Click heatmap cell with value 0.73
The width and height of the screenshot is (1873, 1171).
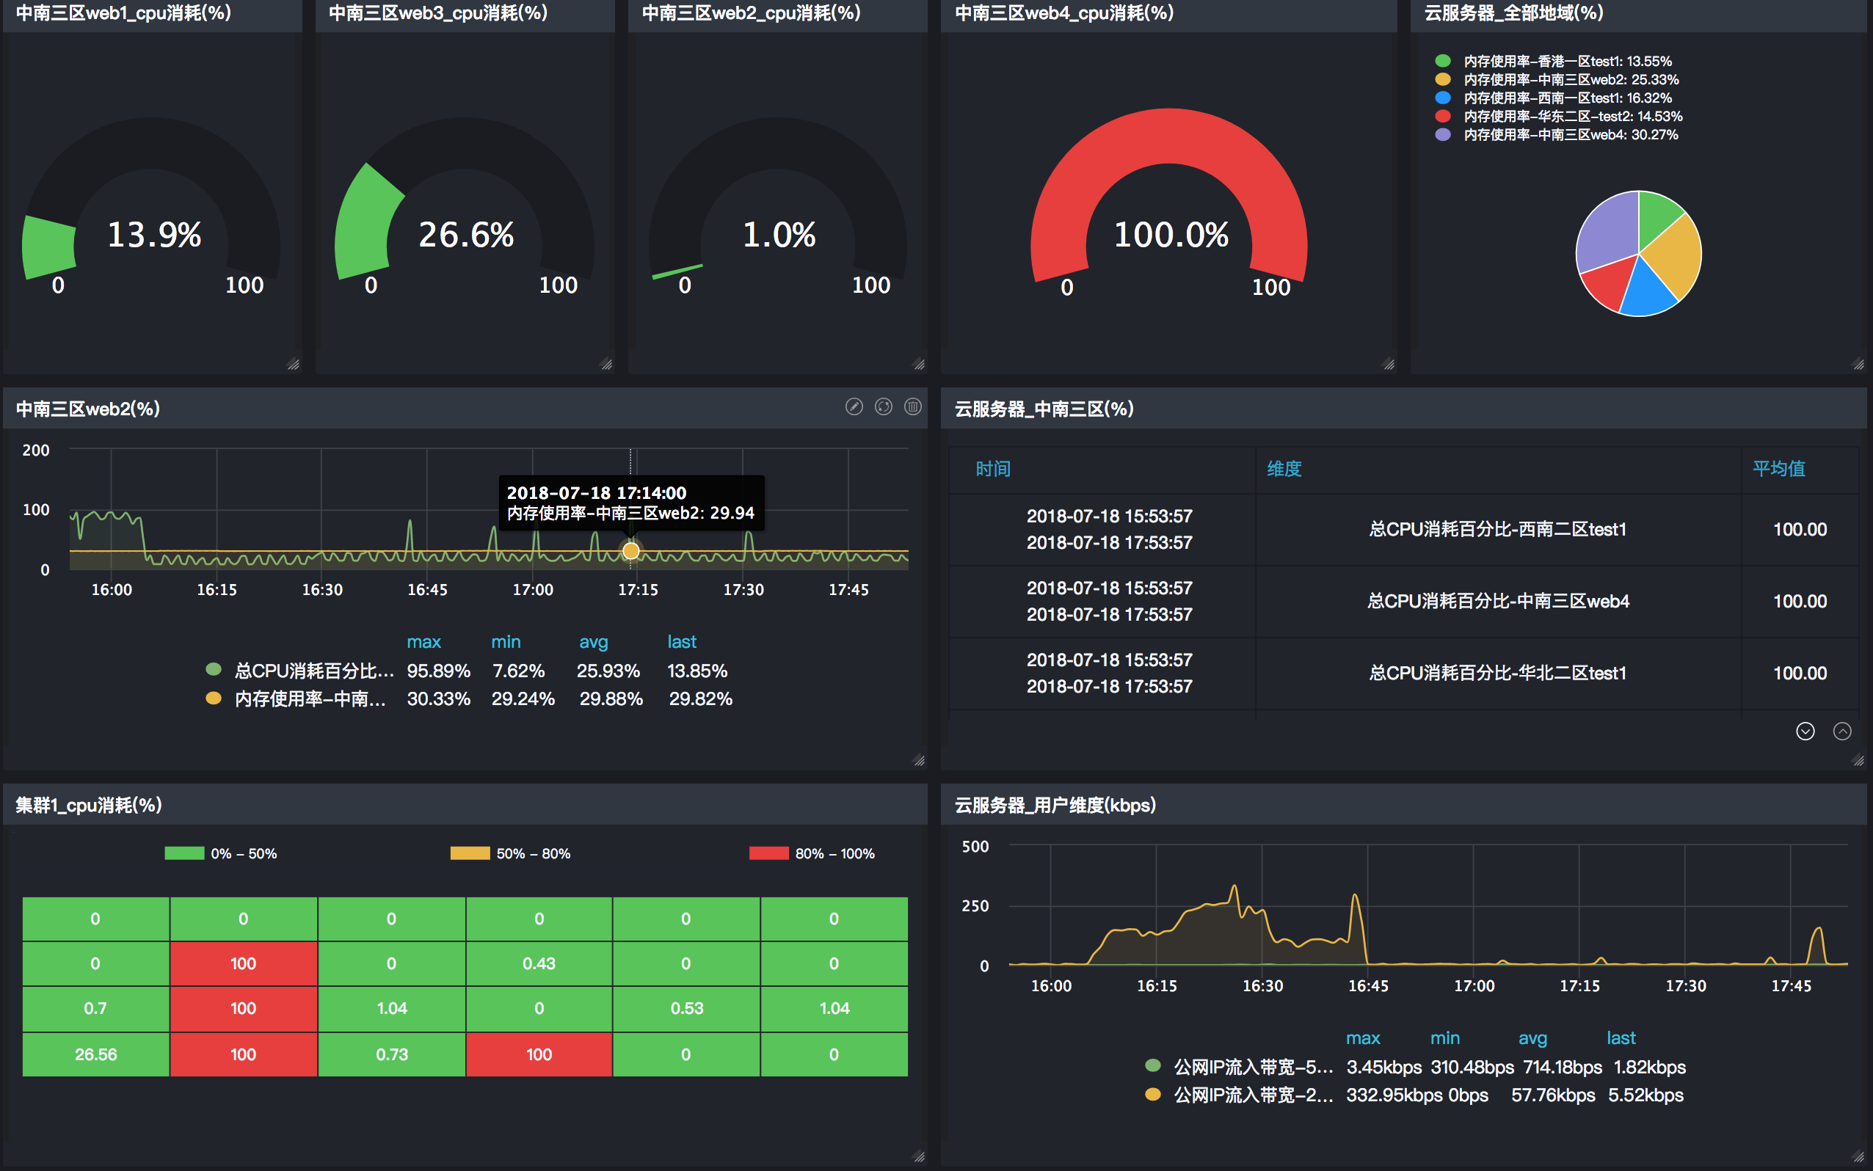391,1054
